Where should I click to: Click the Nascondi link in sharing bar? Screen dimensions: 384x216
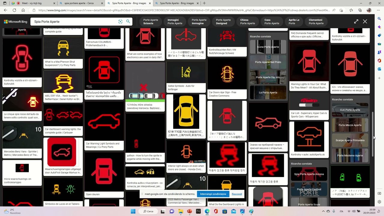click(x=237, y=194)
